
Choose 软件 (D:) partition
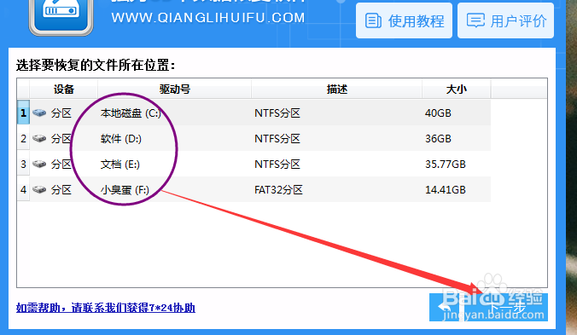click(120, 139)
